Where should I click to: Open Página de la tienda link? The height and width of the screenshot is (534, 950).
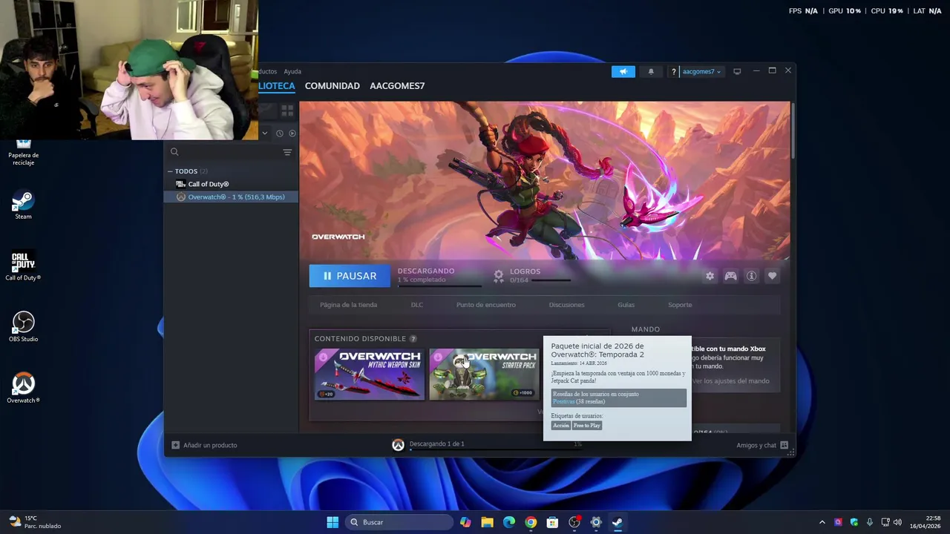click(x=348, y=305)
